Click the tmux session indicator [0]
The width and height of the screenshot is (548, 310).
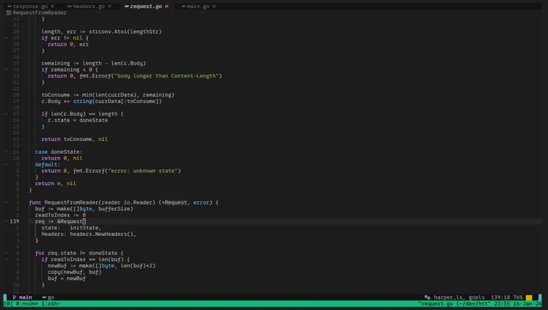tap(9, 304)
